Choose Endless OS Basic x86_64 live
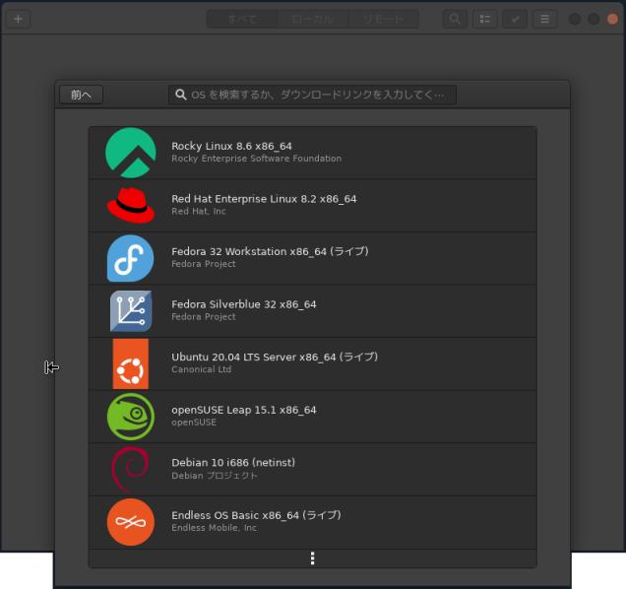This screenshot has width=626, height=589. 313,522
